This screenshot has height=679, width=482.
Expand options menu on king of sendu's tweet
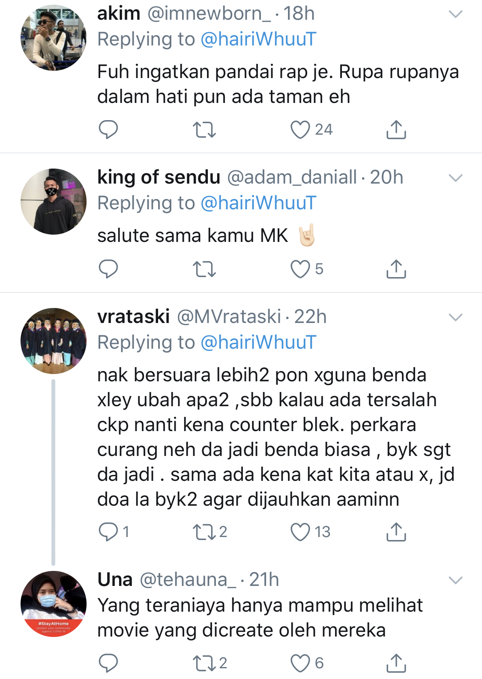click(455, 178)
